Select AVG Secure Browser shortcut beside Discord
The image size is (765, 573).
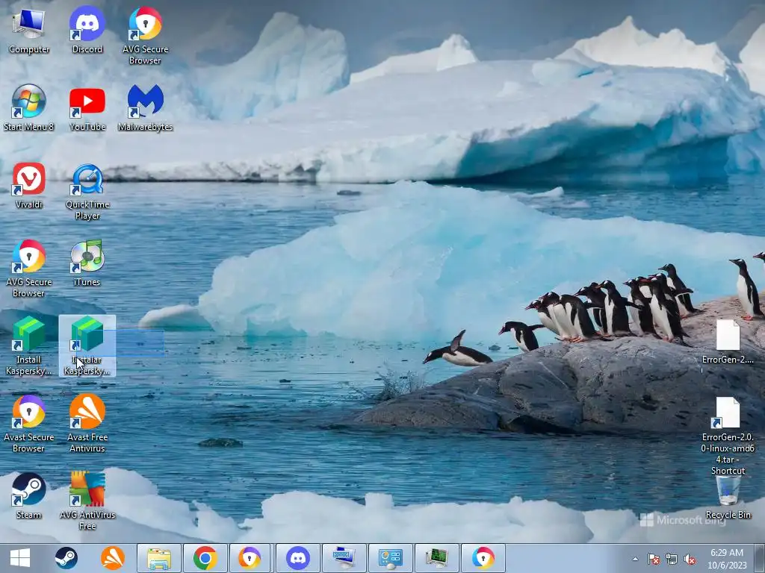145,36
